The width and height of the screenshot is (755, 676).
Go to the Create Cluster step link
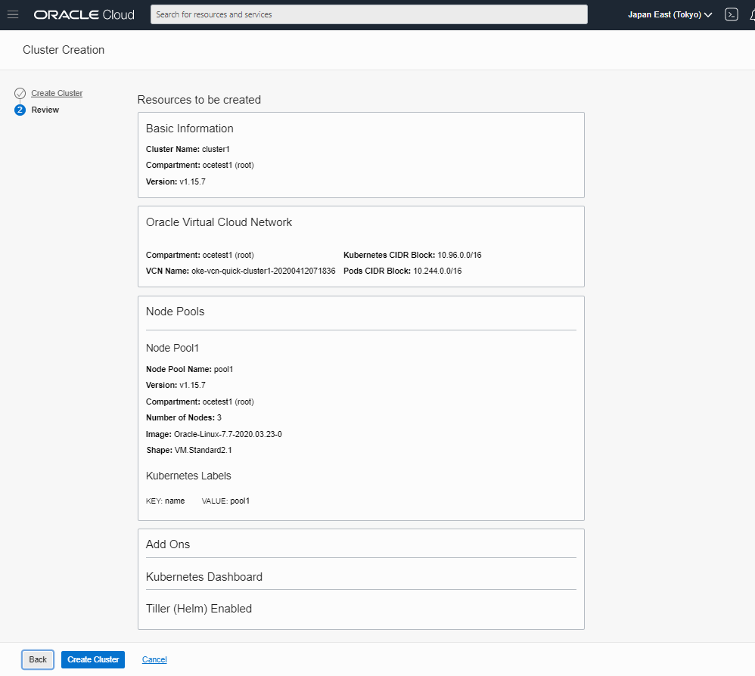[57, 93]
